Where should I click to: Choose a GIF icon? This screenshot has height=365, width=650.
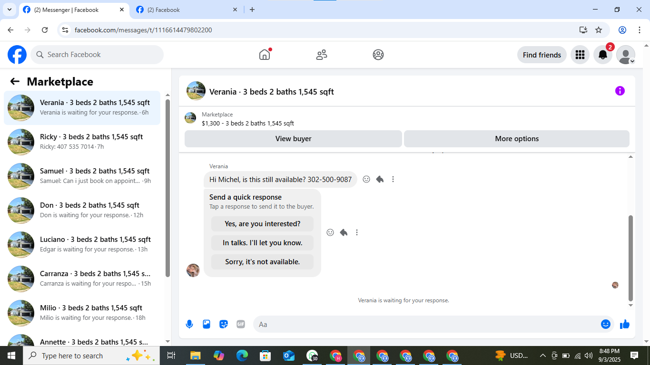[241, 324]
